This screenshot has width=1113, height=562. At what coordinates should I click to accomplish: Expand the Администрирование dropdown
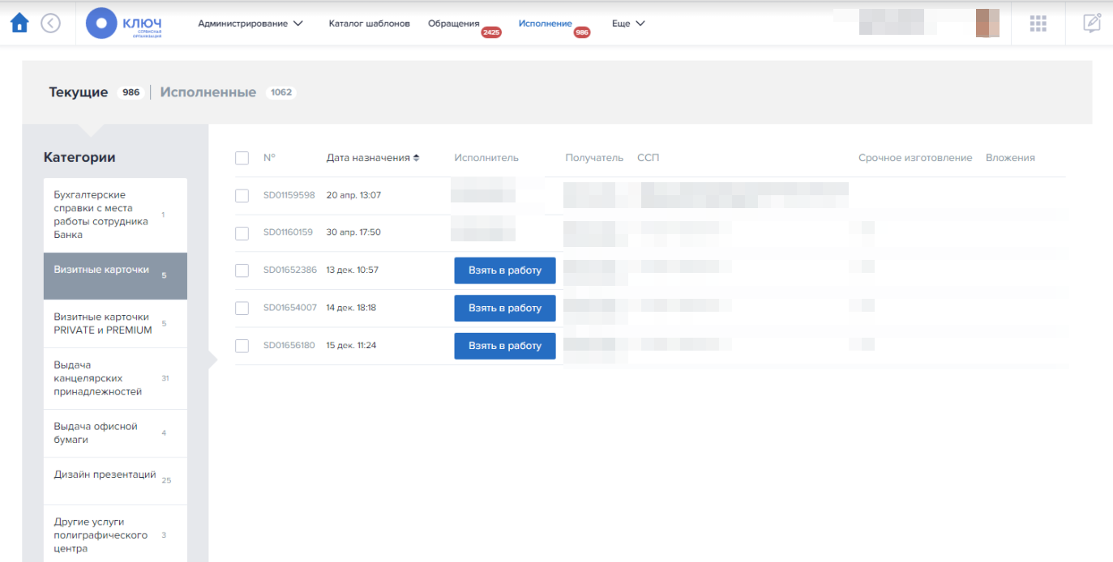point(250,23)
